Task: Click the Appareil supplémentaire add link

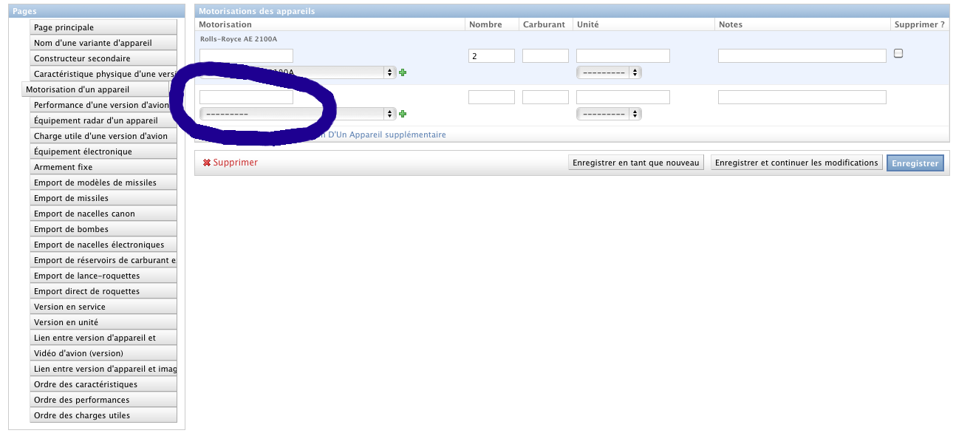Action: click(384, 135)
